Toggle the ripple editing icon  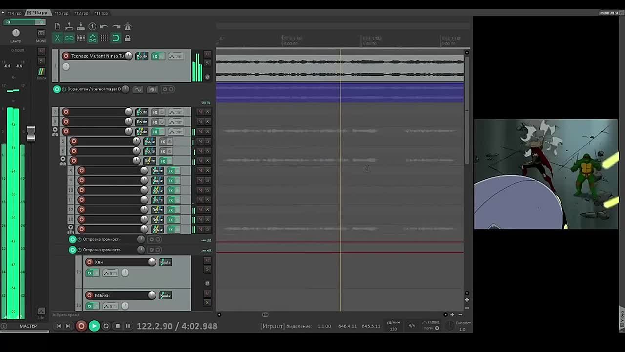(x=81, y=38)
